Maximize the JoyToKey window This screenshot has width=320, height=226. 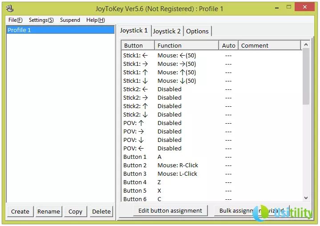pyautogui.click(x=289, y=7)
